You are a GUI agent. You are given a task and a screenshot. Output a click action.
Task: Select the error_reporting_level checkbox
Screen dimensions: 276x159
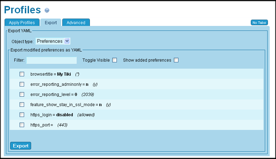point(22,95)
